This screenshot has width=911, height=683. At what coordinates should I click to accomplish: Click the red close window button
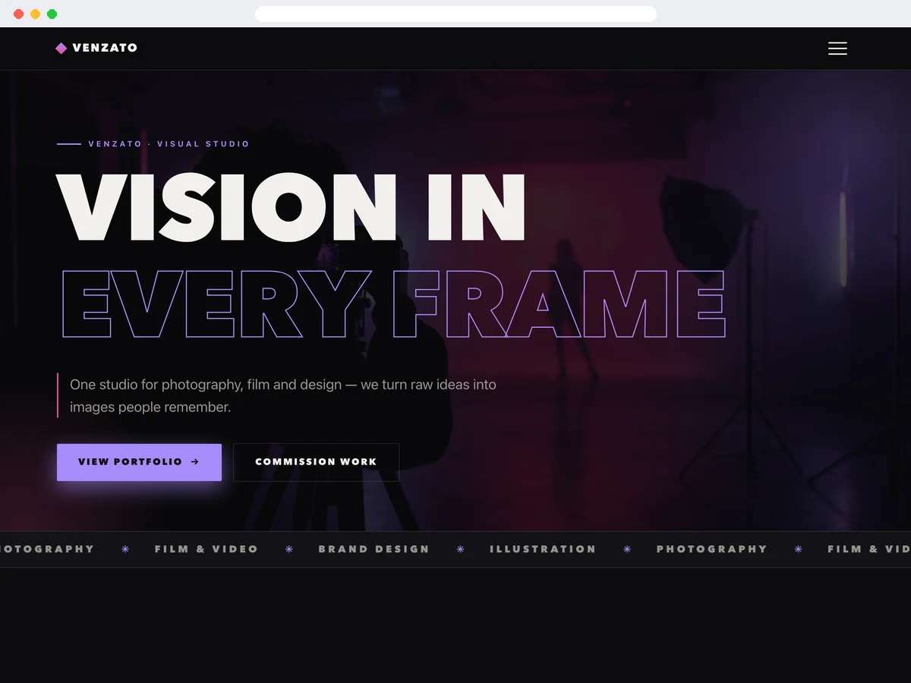[18, 14]
